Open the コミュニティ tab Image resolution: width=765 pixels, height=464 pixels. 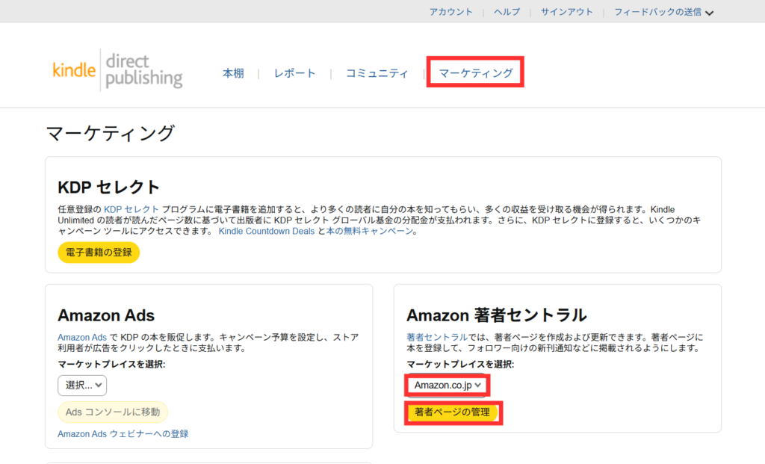point(377,73)
